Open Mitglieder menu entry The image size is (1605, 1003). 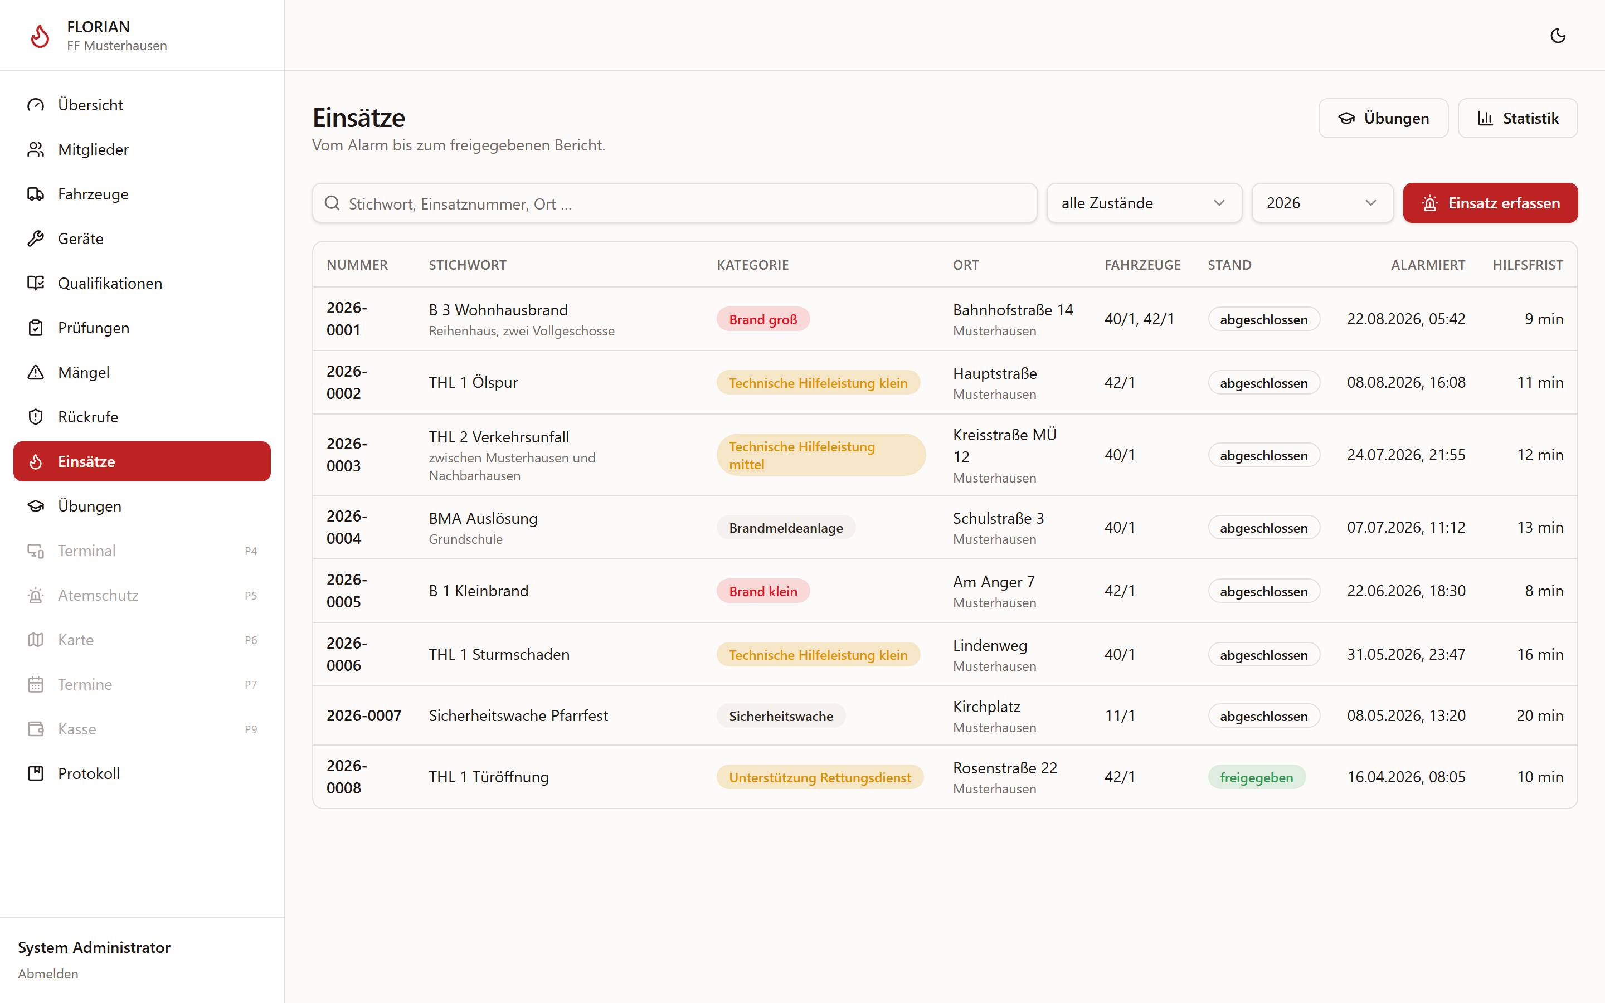coord(142,149)
